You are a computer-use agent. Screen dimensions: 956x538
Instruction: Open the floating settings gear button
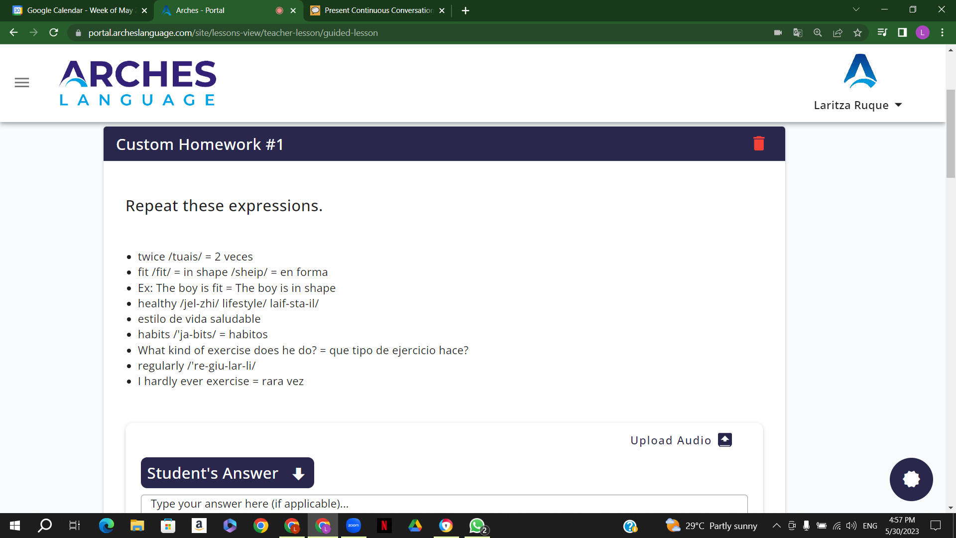tap(911, 479)
